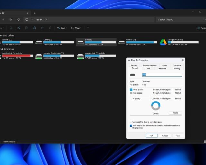Image resolution: width=206 pixels, height=165 pixels.
Task: Click the gray Free space color swatch
Action: pos(131,93)
